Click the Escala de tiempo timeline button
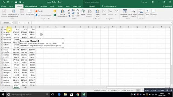Screen dimensions: 173x97 pyautogui.click(x=133, y=13)
